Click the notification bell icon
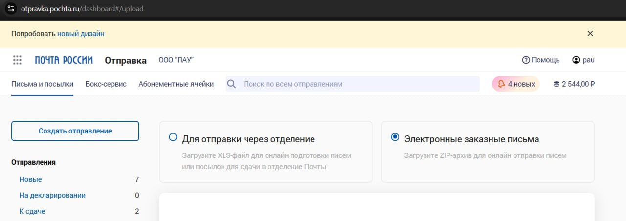The height and width of the screenshot is (221, 626). [x=501, y=84]
